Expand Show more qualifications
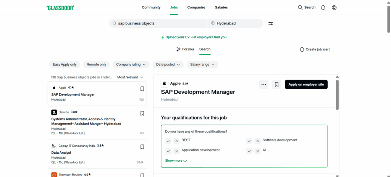Screen dimensions: 391x177 [x=176, y=161]
